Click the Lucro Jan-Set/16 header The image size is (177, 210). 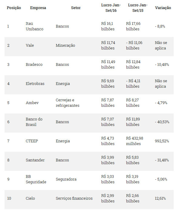[x=111, y=8]
